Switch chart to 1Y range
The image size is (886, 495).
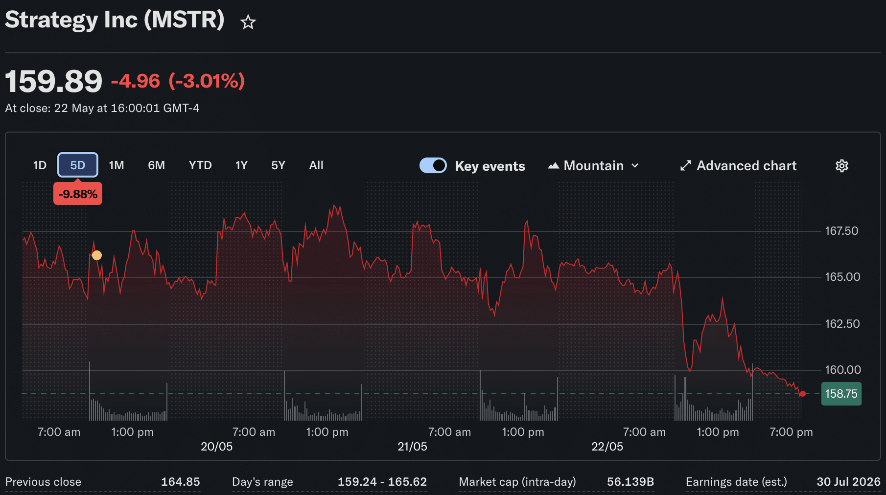tap(241, 165)
